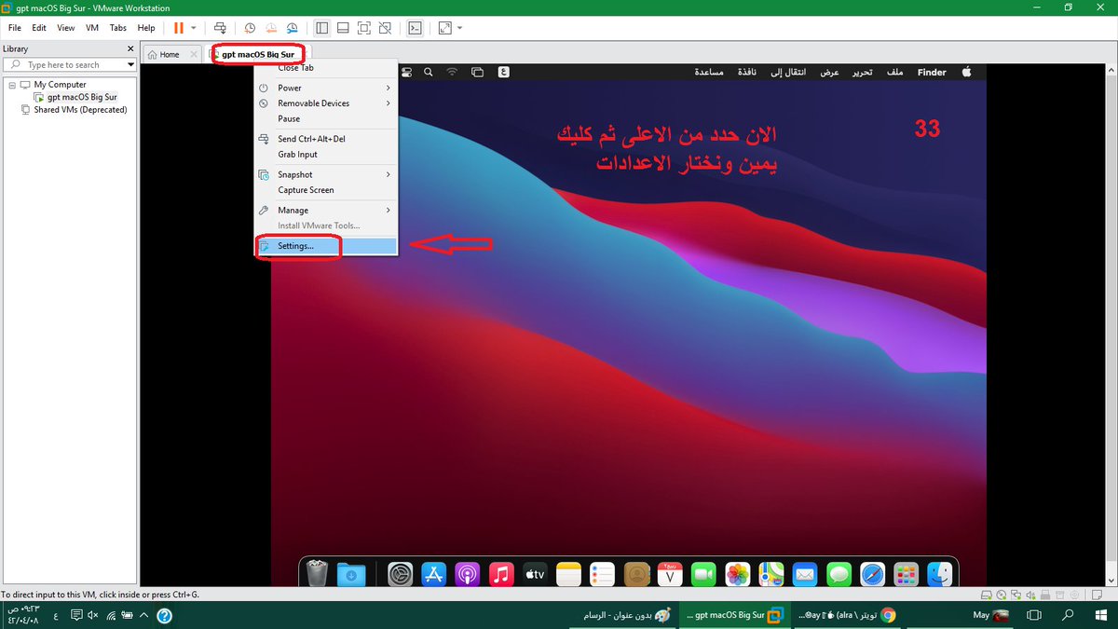Close the Library panel with X
1118x629 pixels.
tap(130, 48)
